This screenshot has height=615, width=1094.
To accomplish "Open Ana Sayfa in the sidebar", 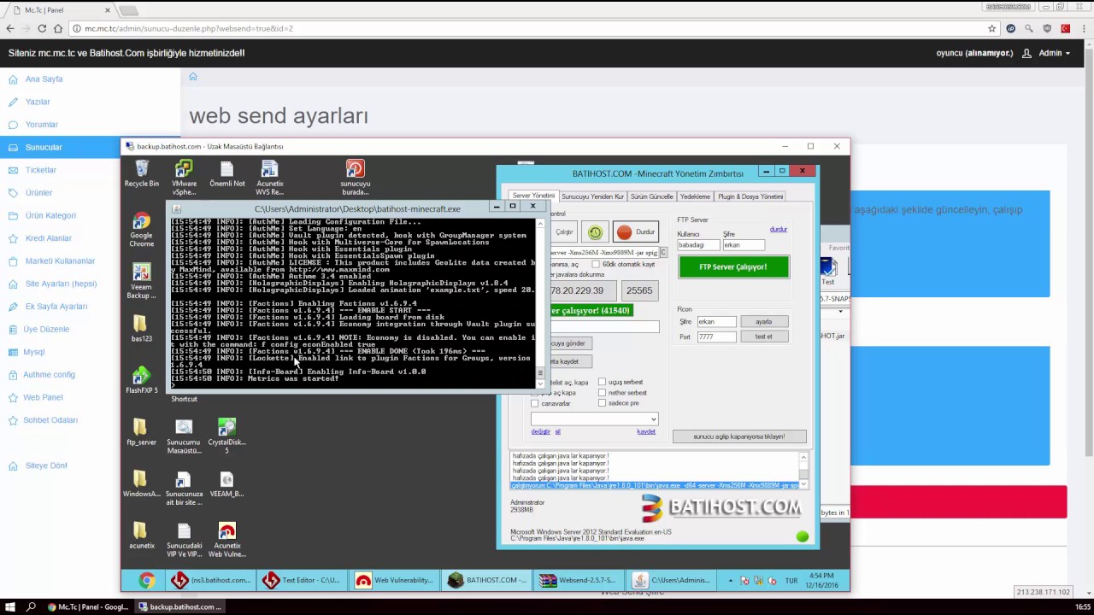I will pos(44,79).
